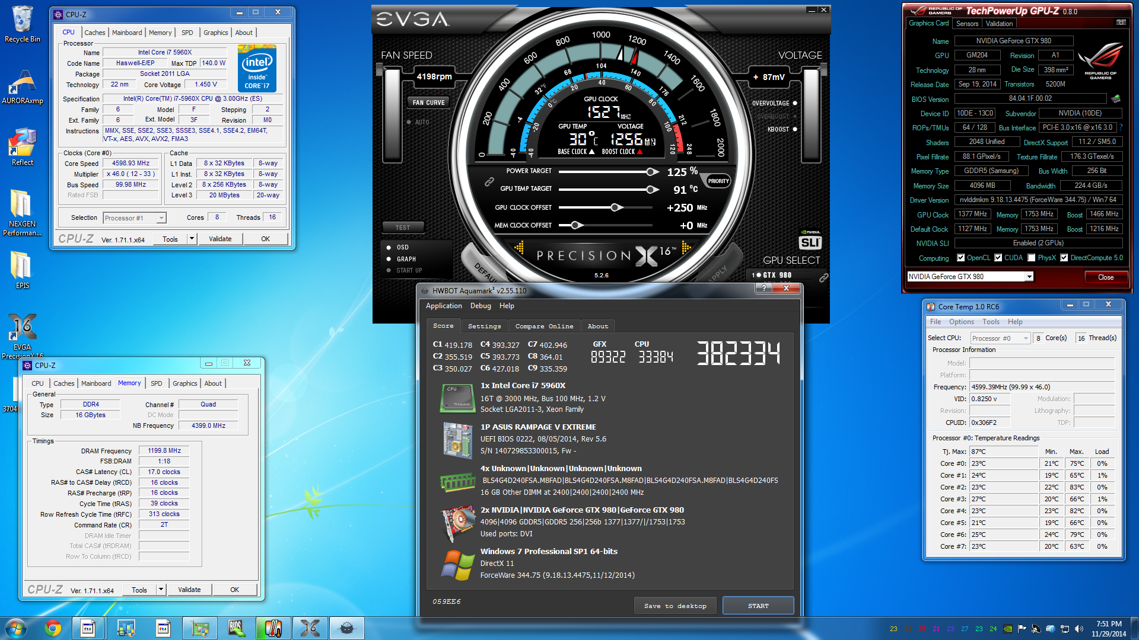This screenshot has height=640, width=1139.
Task: Click Validate button in top CPU-Z
Action: 220,239
